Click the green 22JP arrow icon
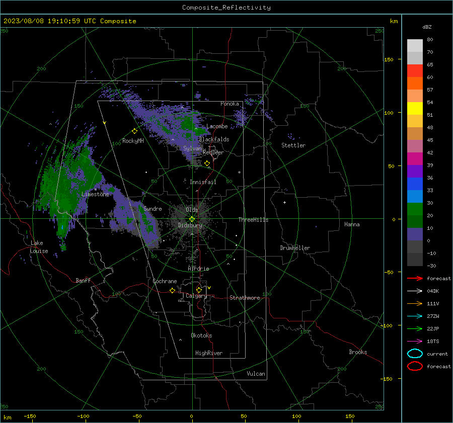 coord(415,328)
